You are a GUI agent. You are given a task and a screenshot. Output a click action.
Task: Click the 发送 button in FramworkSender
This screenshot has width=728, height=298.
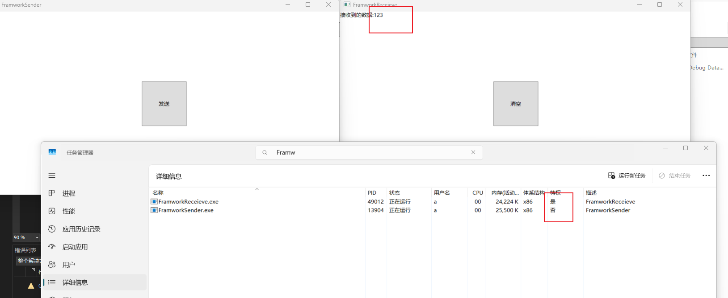click(164, 104)
